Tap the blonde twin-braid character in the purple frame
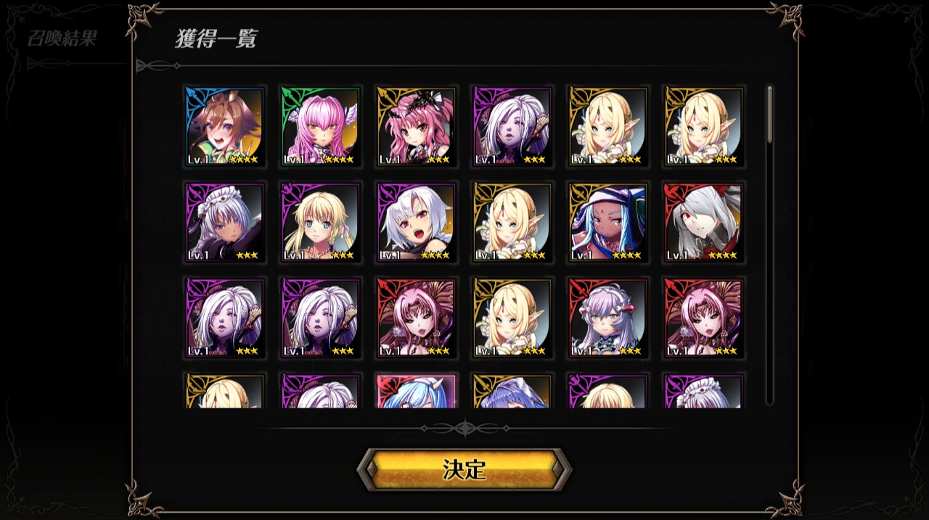This screenshot has width=929, height=520. (321, 223)
